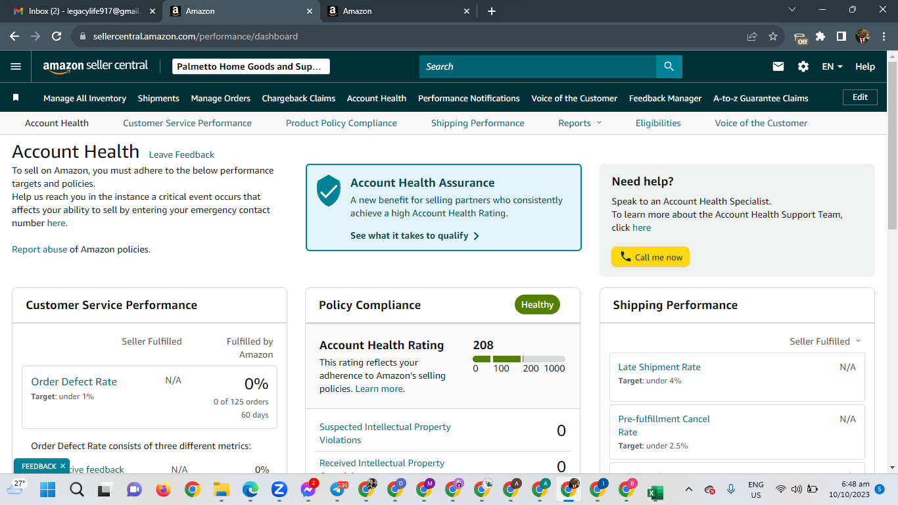Open Shipments in the top navigation

click(x=158, y=98)
